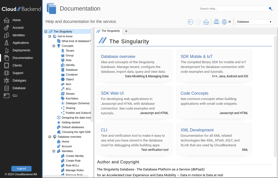Collapse the Get to know tree node
278x178 pixels.
click(x=50, y=36)
